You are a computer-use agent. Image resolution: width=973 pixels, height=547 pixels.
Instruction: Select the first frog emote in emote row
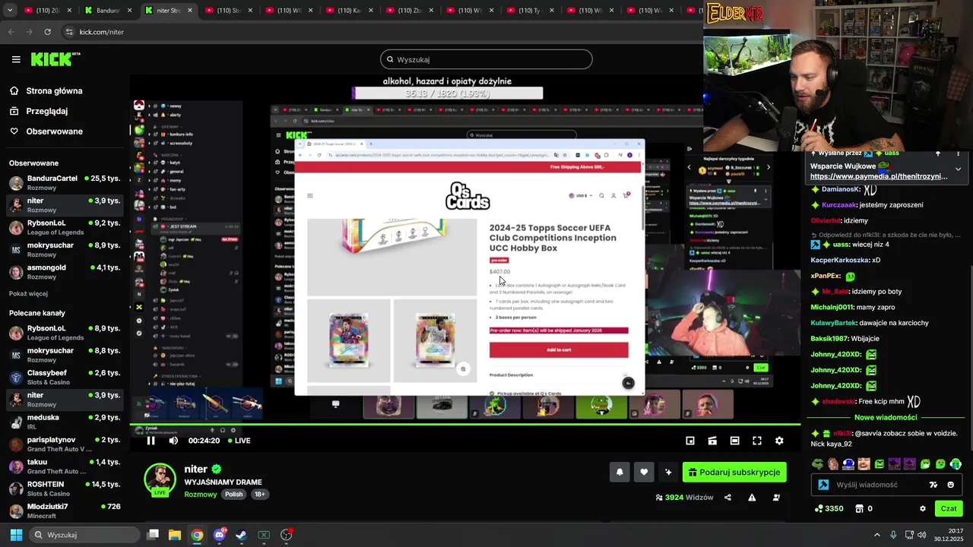click(817, 463)
